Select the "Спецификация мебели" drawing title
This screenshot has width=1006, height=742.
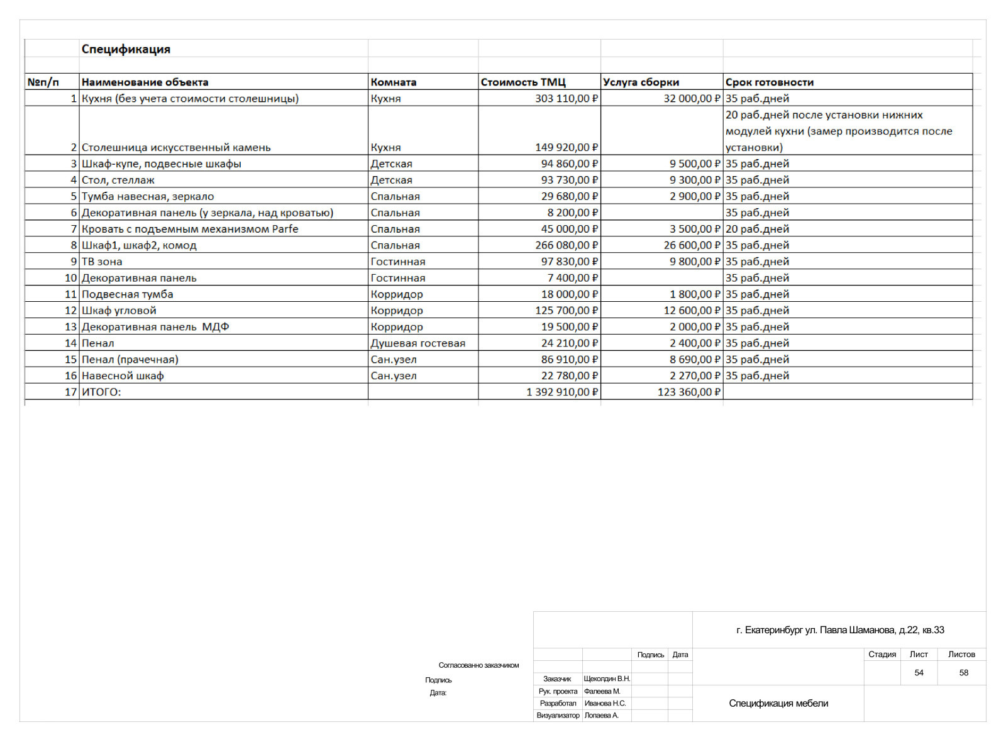pyautogui.click(x=778, y=704)
